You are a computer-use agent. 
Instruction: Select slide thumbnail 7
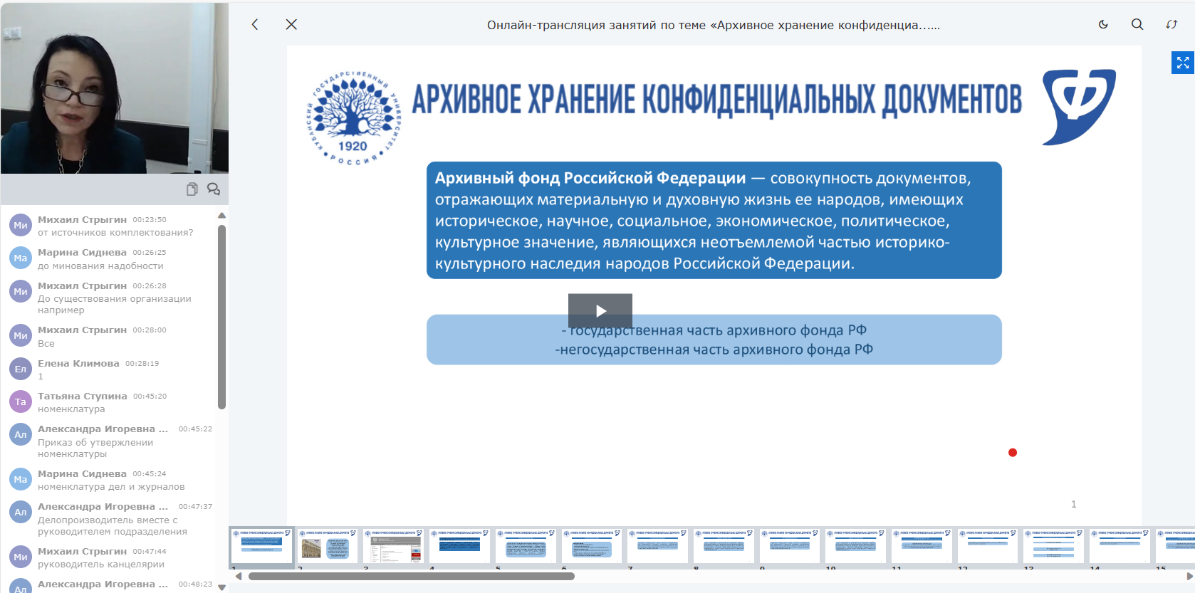click(657, 546)
